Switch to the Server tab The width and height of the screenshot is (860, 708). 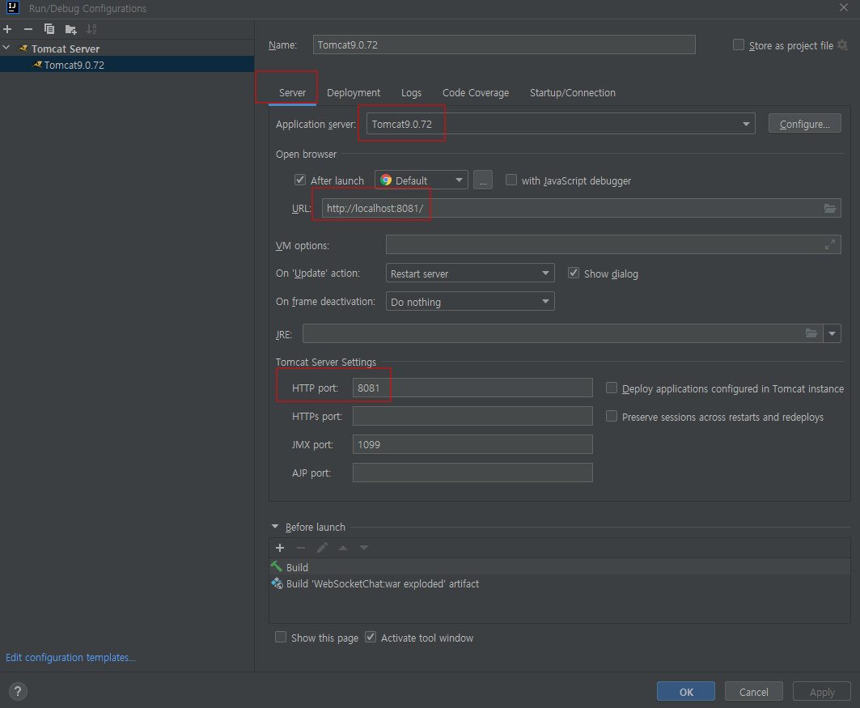[292, 93]
